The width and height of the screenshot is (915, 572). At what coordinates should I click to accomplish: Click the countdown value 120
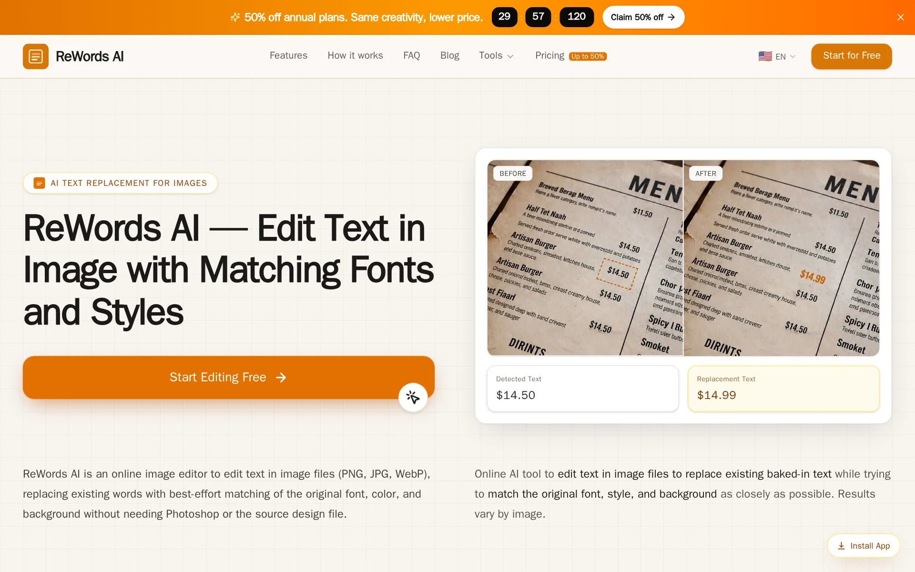577,17
